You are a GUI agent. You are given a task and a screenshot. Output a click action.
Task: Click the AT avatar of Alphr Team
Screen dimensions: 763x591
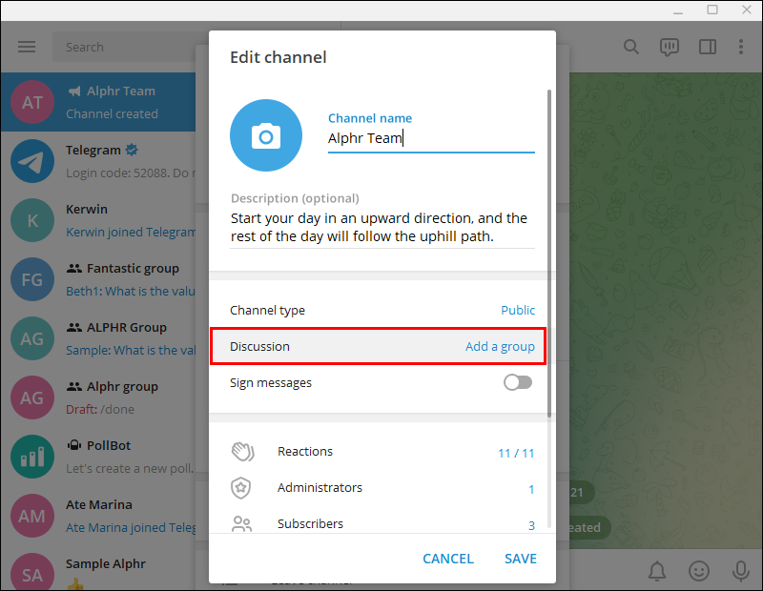coord(32,102)
